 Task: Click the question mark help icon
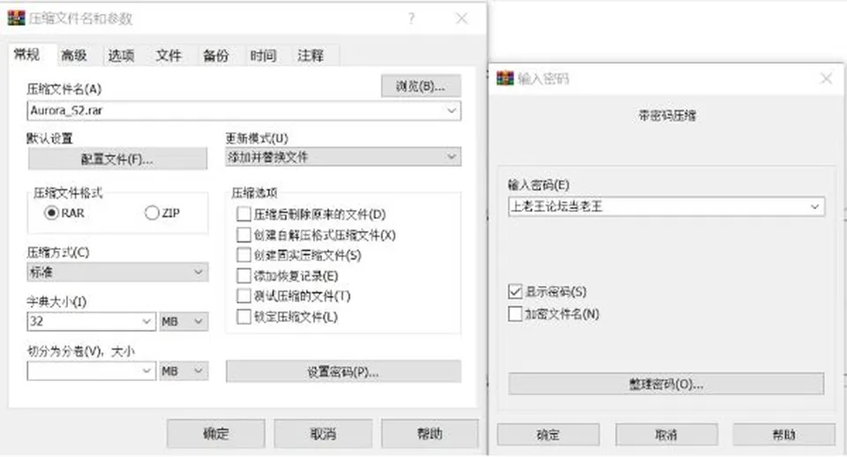412,19
